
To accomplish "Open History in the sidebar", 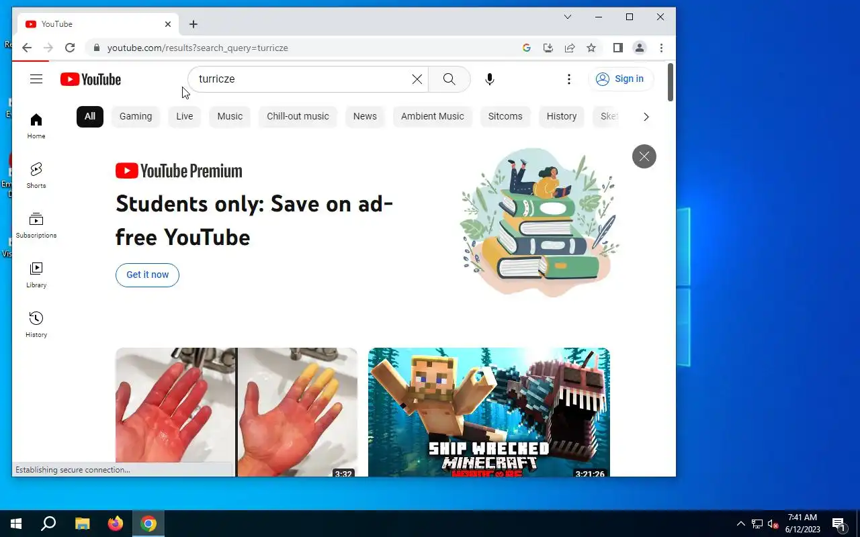I will 36,324.
